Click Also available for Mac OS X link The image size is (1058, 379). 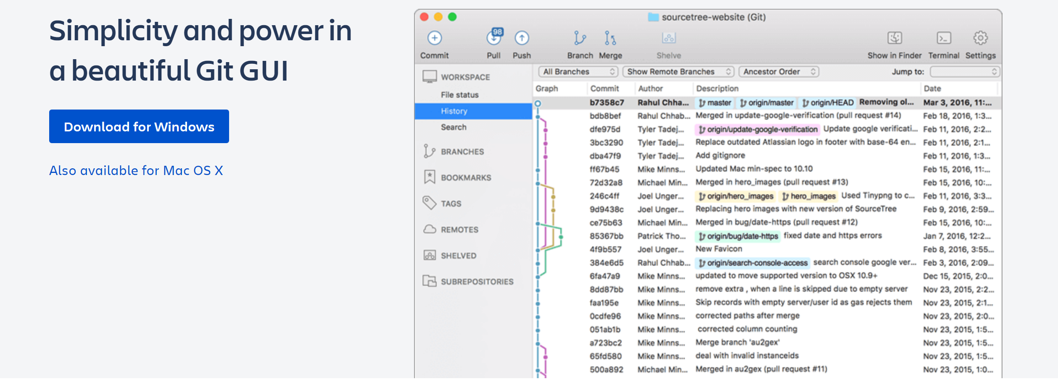[136, 170]
